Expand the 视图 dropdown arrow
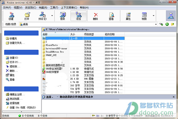 (153, 15)
